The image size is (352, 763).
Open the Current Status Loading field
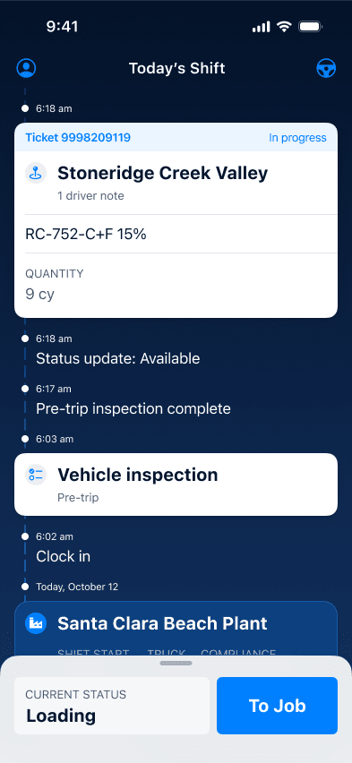click(x=112, y=706)
